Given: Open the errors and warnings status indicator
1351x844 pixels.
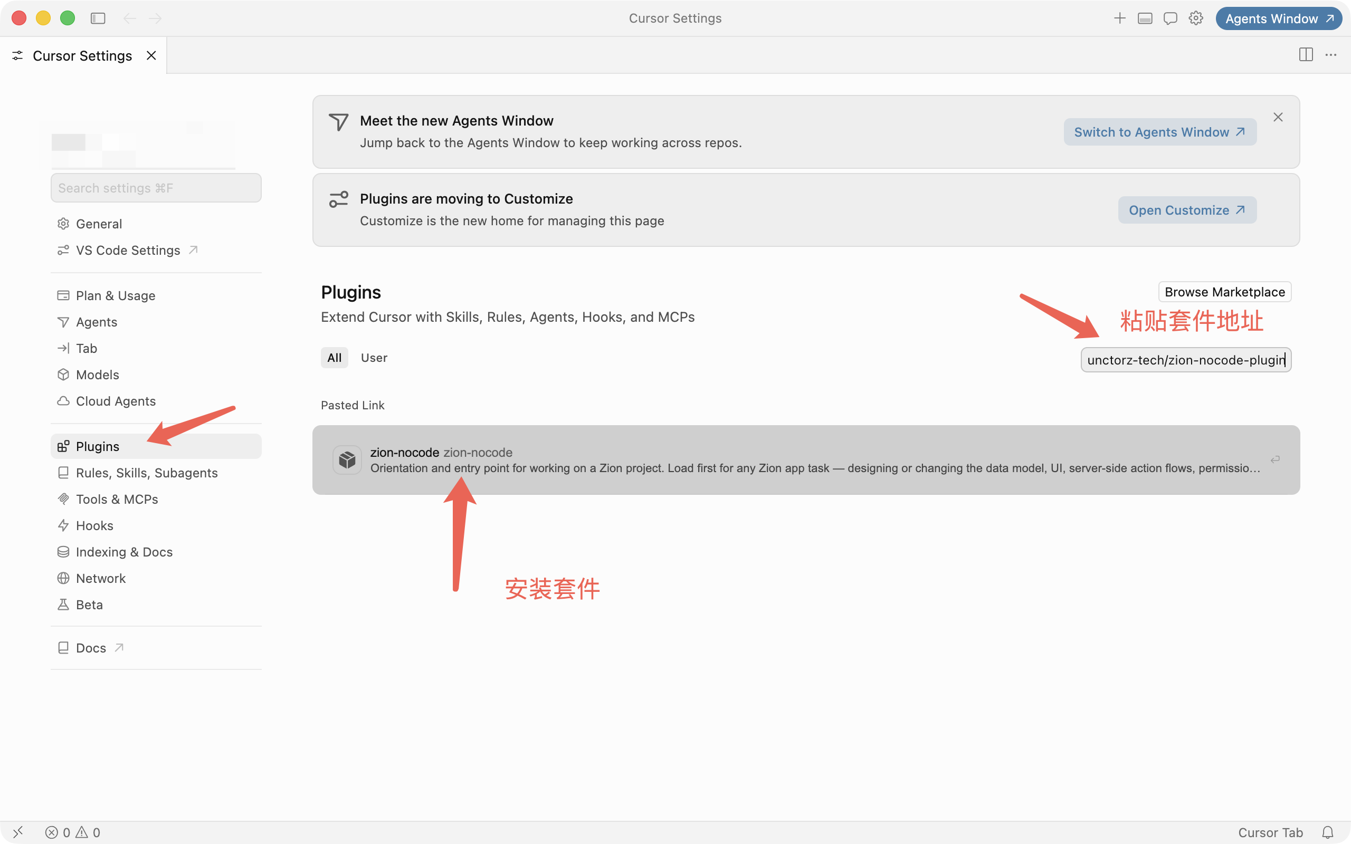Looking at the screenshot, I should tap(73, 832).
